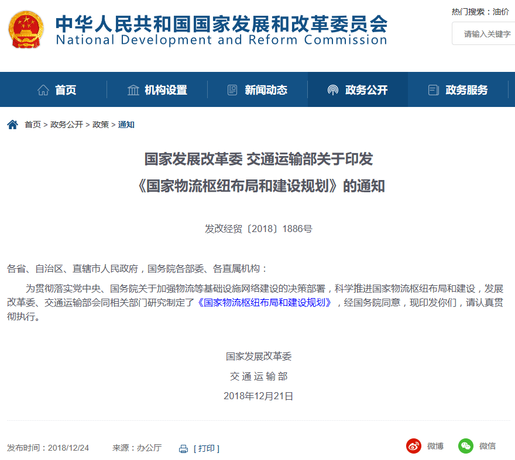Click the printer icon next to 打印

183,448
